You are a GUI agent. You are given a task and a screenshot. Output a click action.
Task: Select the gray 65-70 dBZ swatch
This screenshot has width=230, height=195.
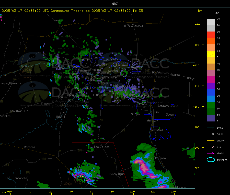211,28
